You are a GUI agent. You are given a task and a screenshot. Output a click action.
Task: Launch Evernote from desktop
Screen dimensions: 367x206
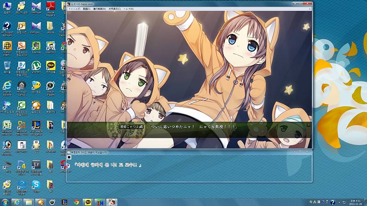coord(36,46)
